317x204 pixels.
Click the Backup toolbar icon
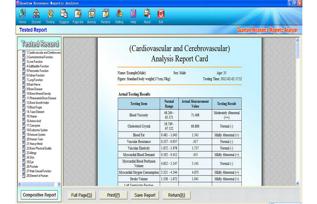point(92,16)
